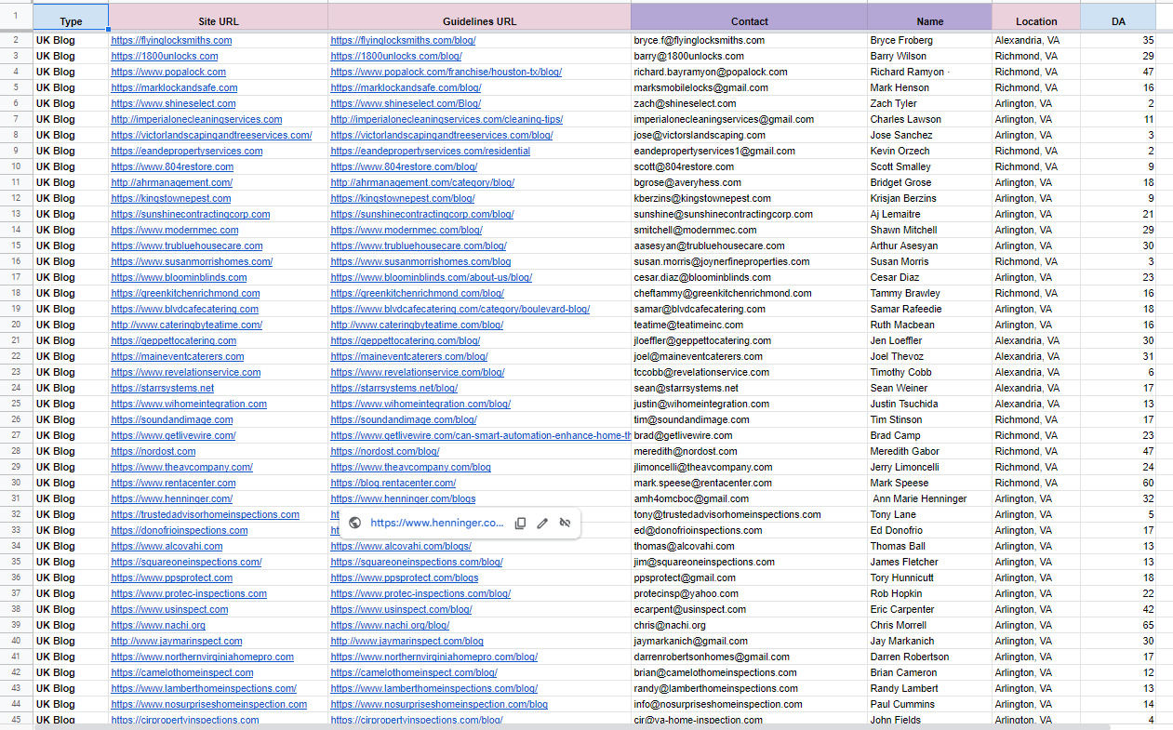Open the https://1800unlocks.com/blog/ guidelines link
Screen dimensions: 1173x730
tap(395, 56)
